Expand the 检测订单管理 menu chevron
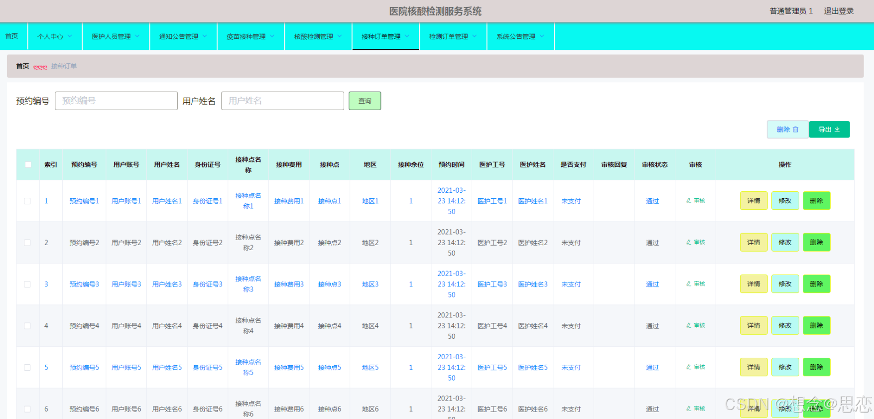Viewport: 874px width, 419px height. click(x=475, y=36)
